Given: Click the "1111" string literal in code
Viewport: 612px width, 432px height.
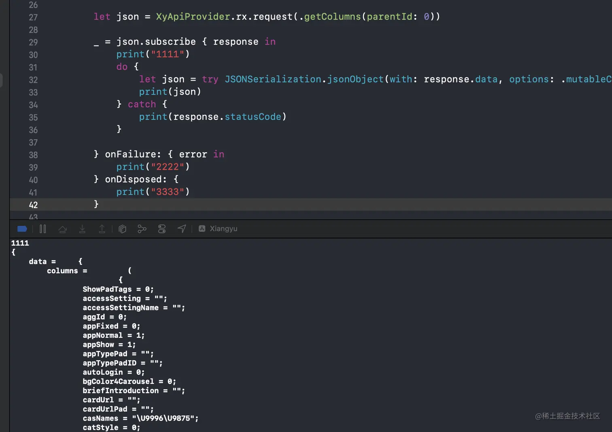Looking at the screenshot, I should (x=168, y=54).
